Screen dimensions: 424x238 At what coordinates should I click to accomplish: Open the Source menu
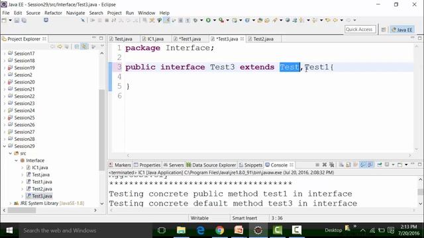click(x=33, y=13)
